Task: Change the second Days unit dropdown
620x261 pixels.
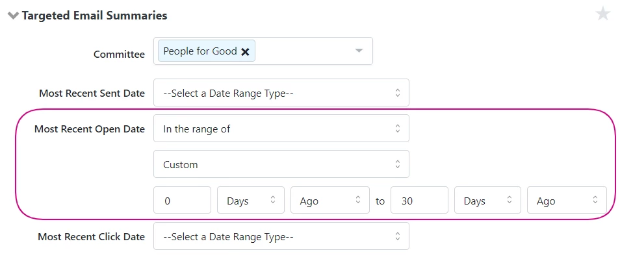Action: coord(487,201)
